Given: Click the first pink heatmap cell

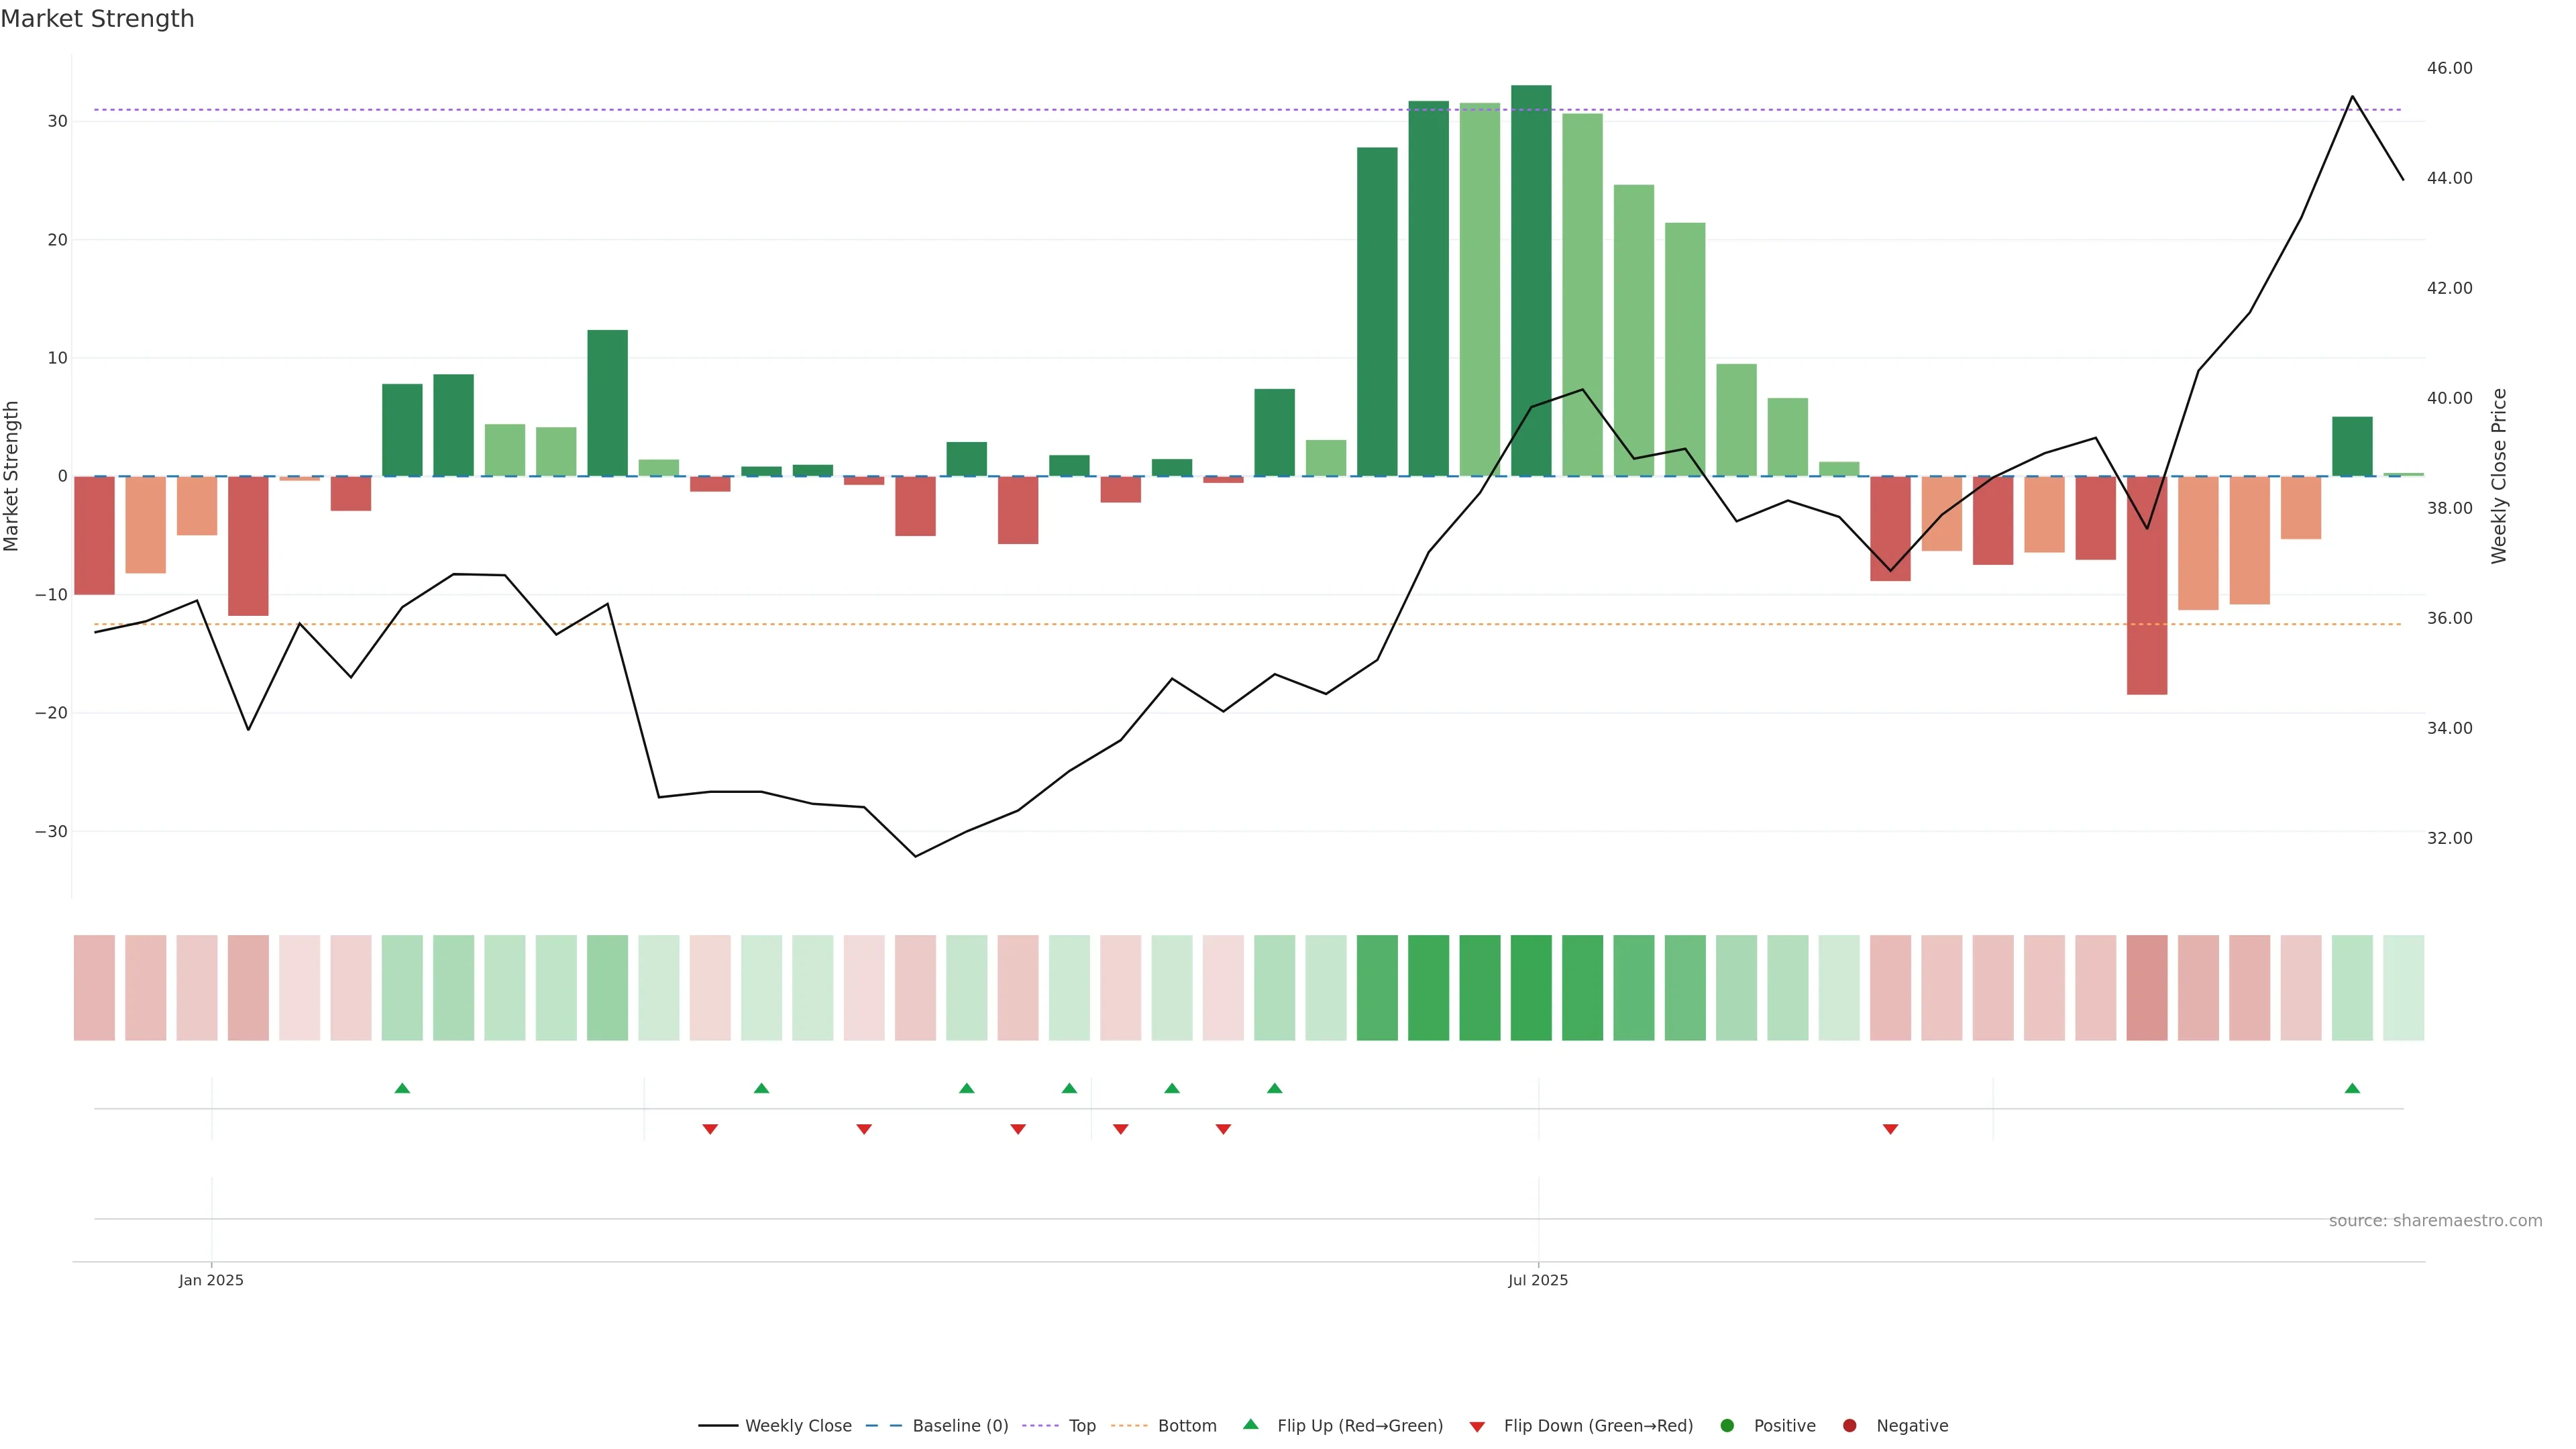Looking at the screenshot, I should tap(94, 987).
